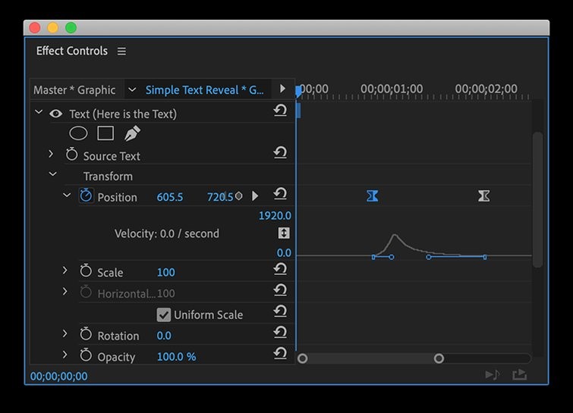
Task: Click the left bezier handle on velocity graph
Action: click(392, 257)
